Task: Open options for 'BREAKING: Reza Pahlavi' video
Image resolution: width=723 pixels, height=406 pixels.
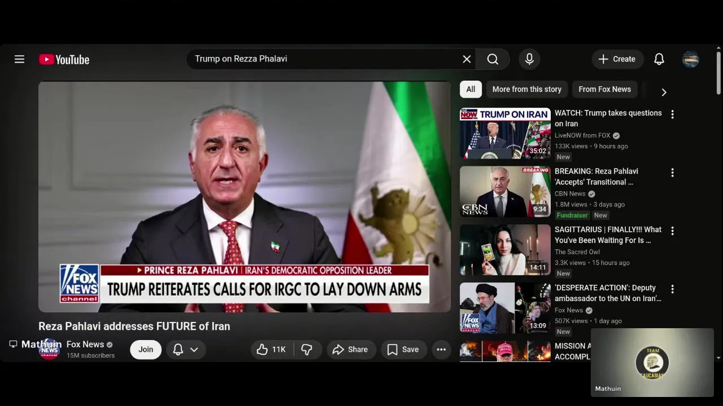Action: tap(672, 173)
